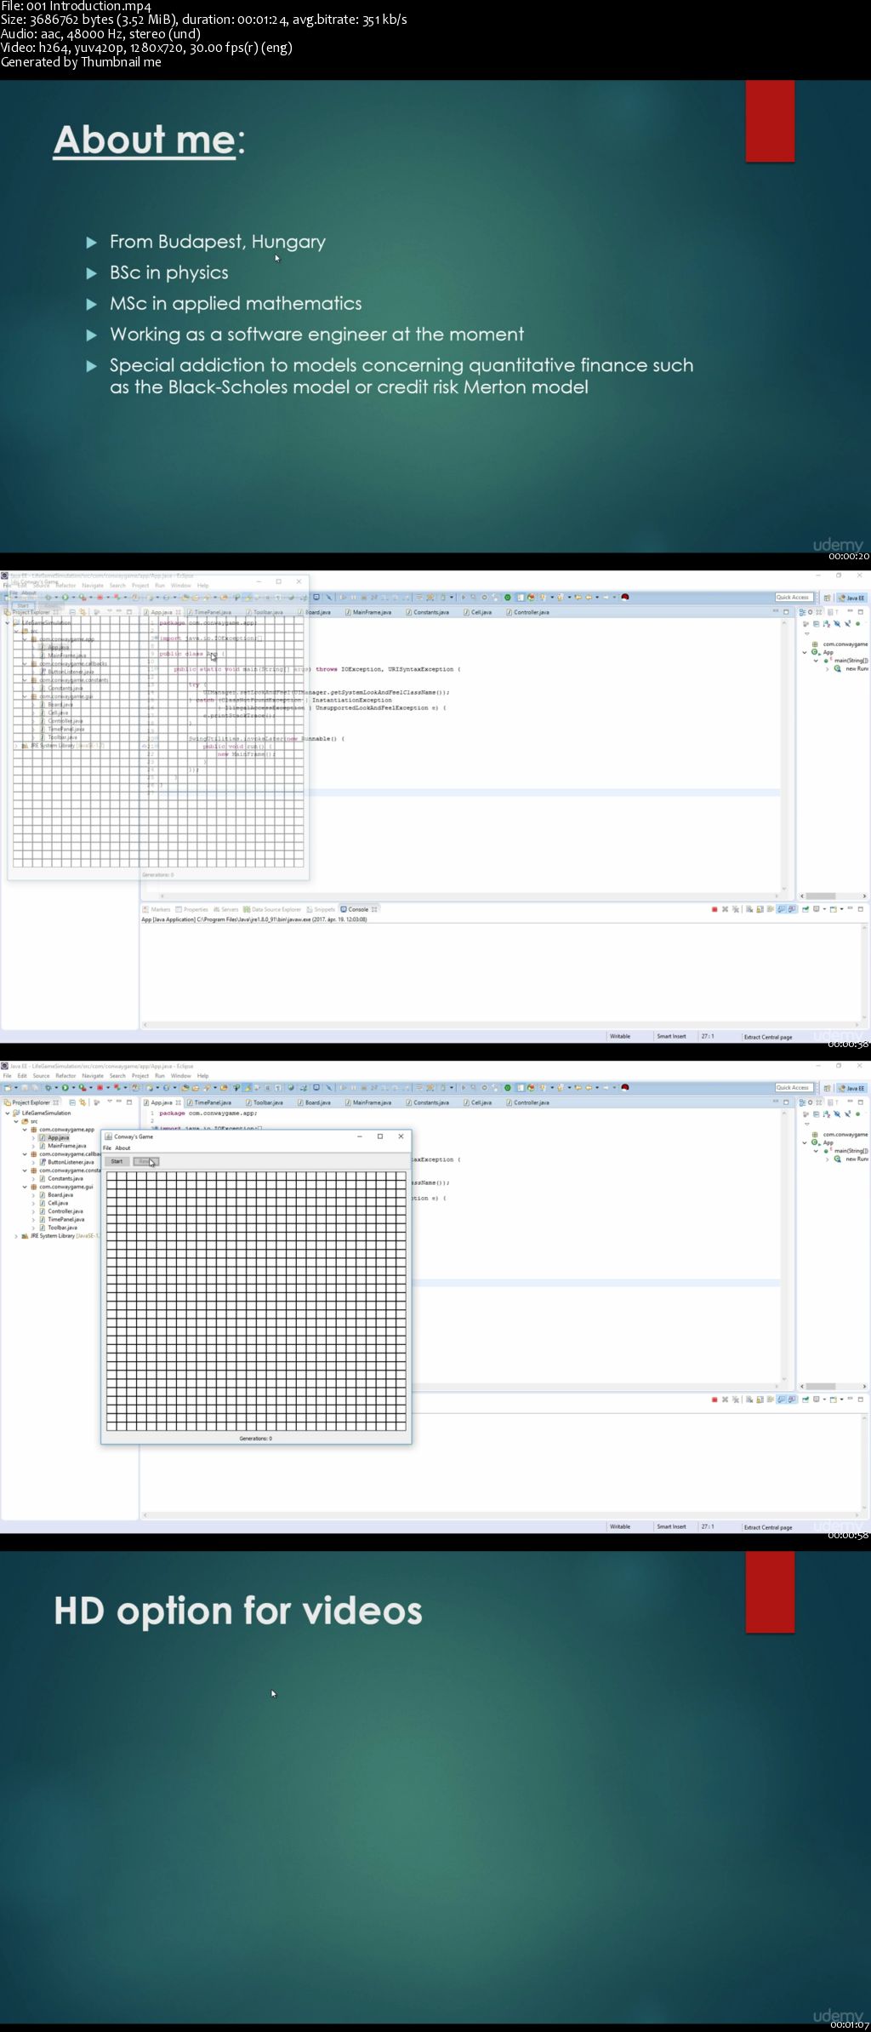The height and width of the screenshot is (2032, 871).
Task: Open Conway's Game About menu, 00:00:58 frame
Action: click(x=122, y=1148)
